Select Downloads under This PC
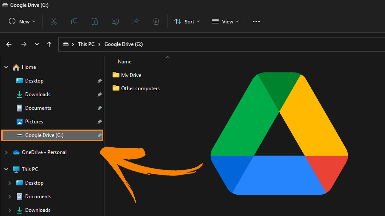 point(38,210)
